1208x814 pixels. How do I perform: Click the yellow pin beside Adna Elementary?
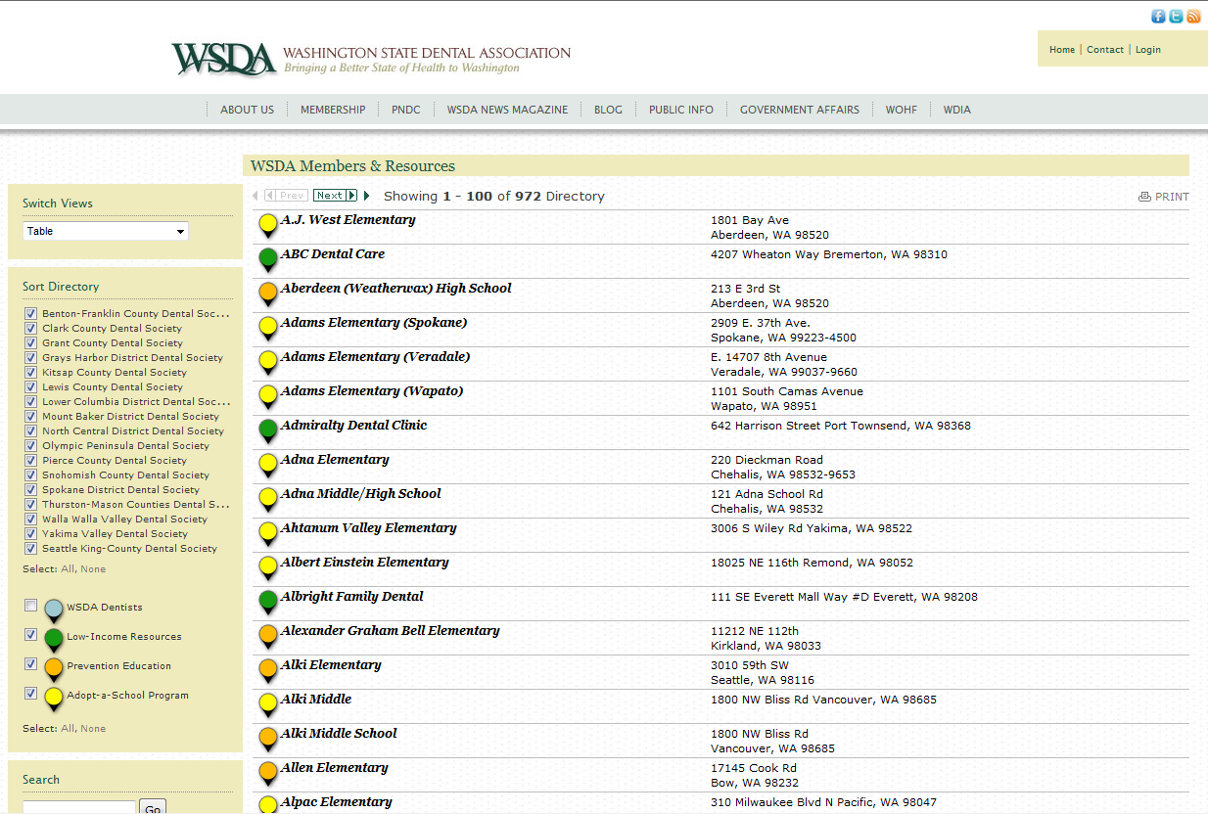coord(268,466)
